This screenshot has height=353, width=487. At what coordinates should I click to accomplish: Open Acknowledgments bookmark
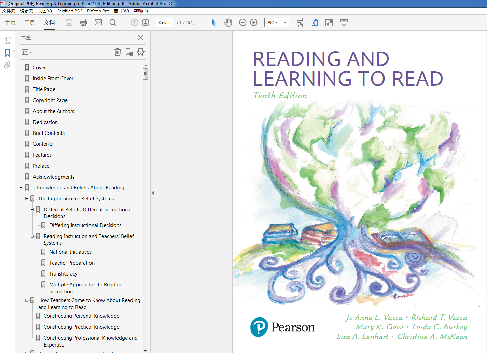click(x=54, y=177)
